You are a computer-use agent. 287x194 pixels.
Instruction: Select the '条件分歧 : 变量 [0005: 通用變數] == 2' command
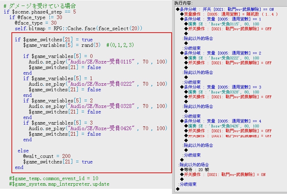[x=221, y=53]
